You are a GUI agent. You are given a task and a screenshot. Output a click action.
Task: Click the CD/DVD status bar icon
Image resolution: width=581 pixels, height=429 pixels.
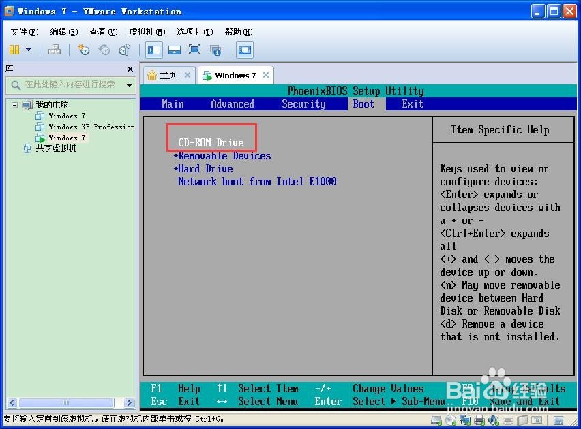pos(451,420)
